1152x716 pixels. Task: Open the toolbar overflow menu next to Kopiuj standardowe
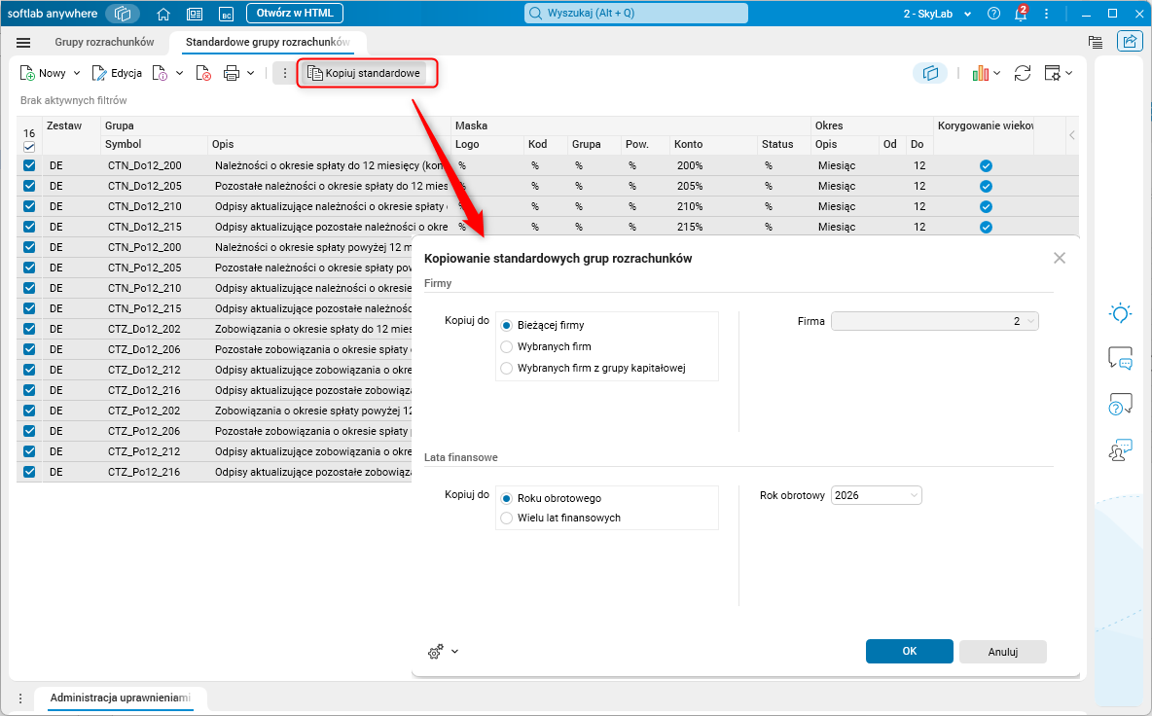point(285,73)
